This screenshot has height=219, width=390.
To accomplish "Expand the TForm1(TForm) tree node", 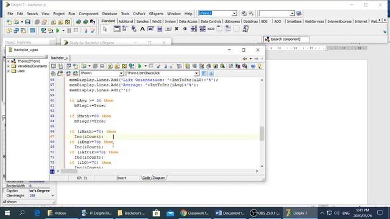I will [8, 61].
